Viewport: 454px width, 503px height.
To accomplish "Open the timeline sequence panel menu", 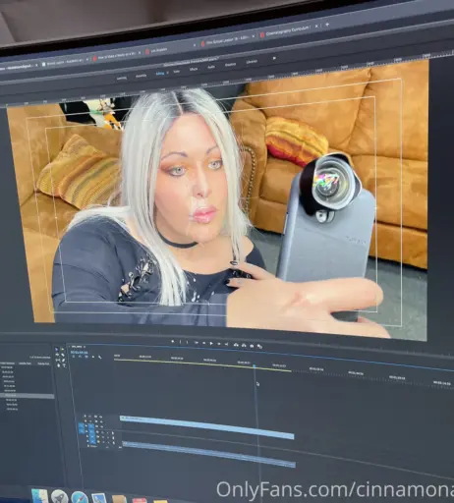I will click(85, 347).
